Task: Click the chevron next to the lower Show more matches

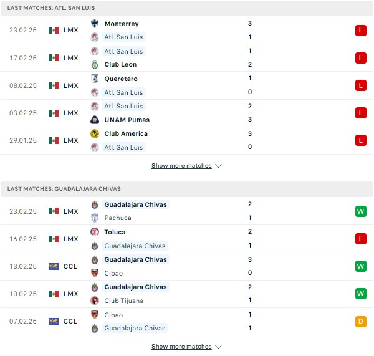Action: 218,347
